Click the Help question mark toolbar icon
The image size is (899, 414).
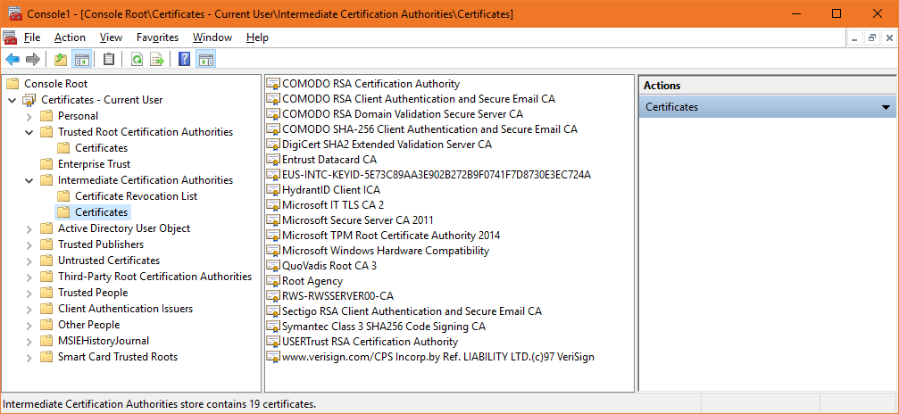pyautogui.click(x=184, y=59)
